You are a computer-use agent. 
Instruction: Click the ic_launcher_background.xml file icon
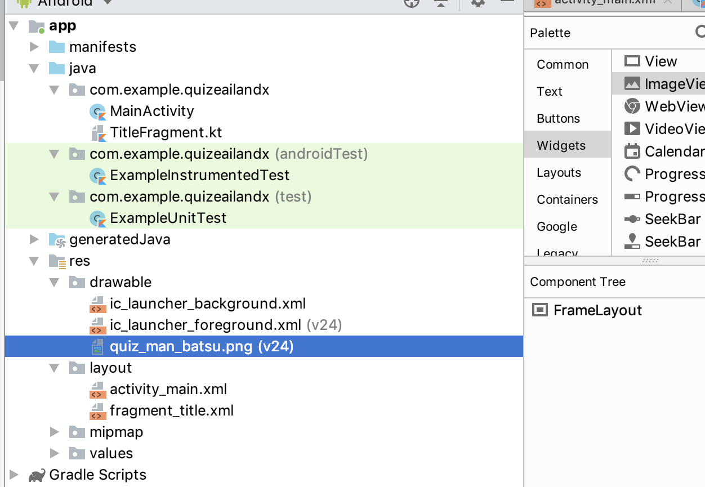pyautogui.click(x=98, y=304)
